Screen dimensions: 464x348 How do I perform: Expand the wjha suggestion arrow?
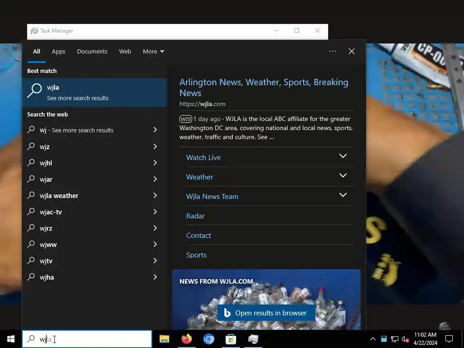coord(155,277)
